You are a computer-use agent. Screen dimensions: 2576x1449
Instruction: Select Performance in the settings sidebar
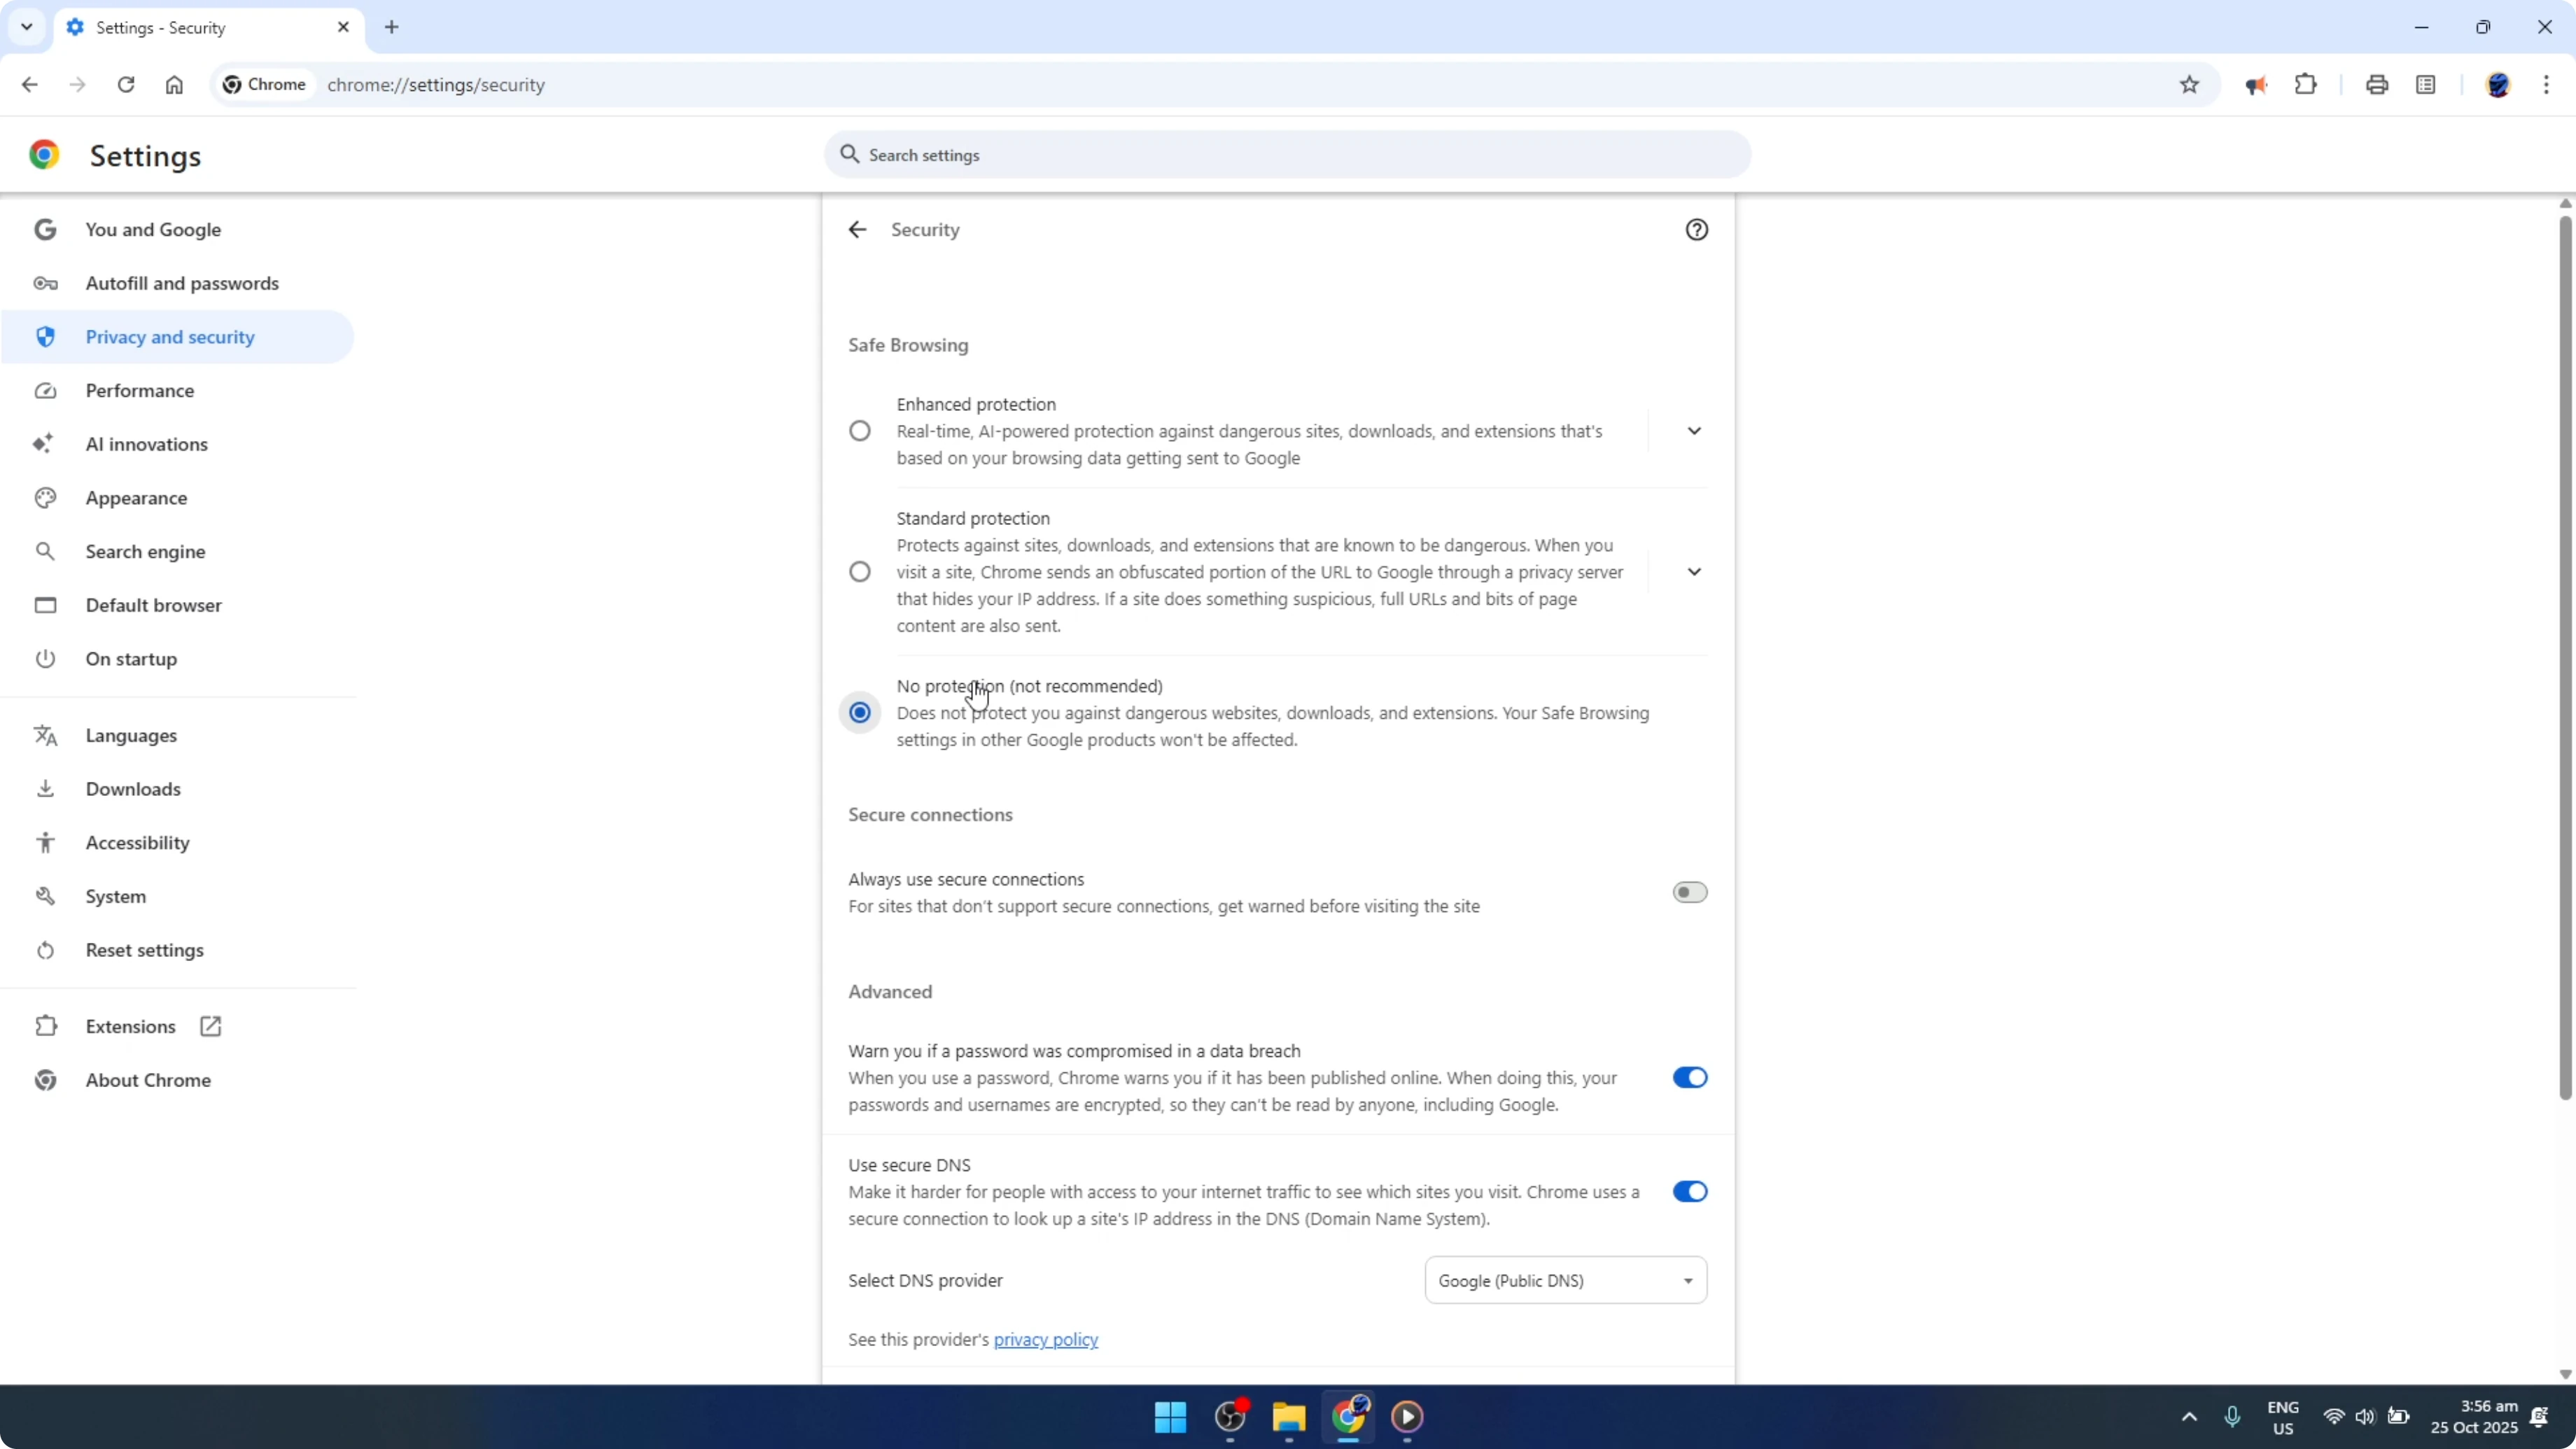140,390
